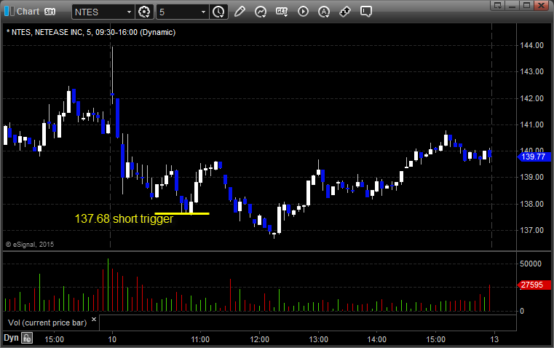Click the 50000 volume axis label

tap(531, 264)
